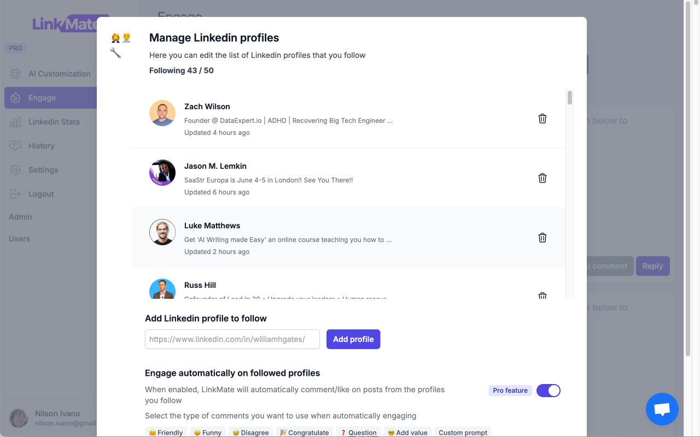Choose the Custom prompt option
Image resolution: width=700 pixels, height=437 pixels.
pos(463,432)
